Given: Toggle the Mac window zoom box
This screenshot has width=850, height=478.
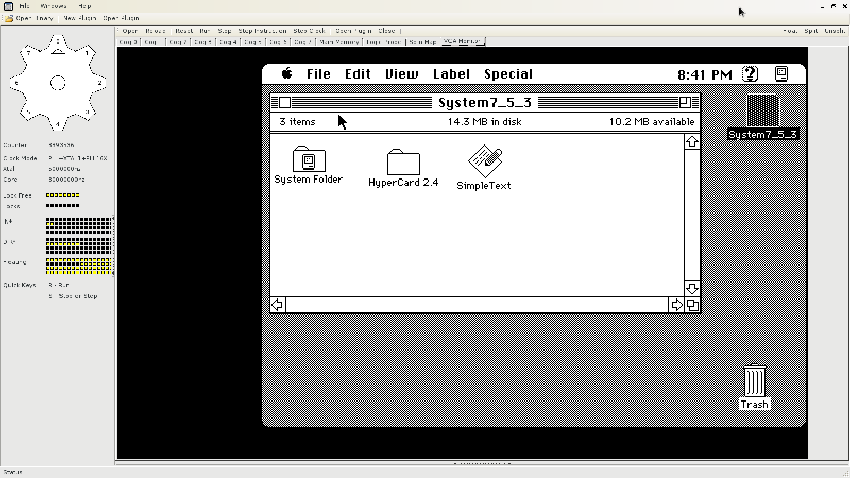Looking at the screenshot, I should click(x=685, y=103).
